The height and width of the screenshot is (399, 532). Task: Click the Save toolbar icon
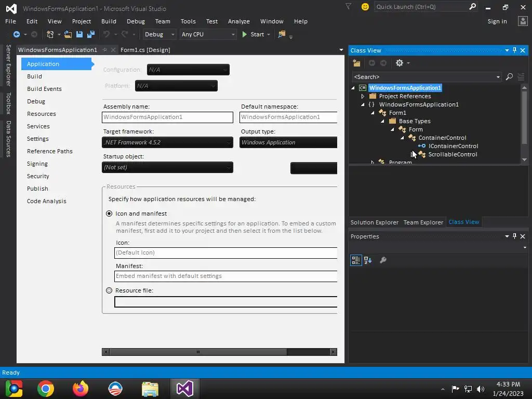click(x=79, y=34)
